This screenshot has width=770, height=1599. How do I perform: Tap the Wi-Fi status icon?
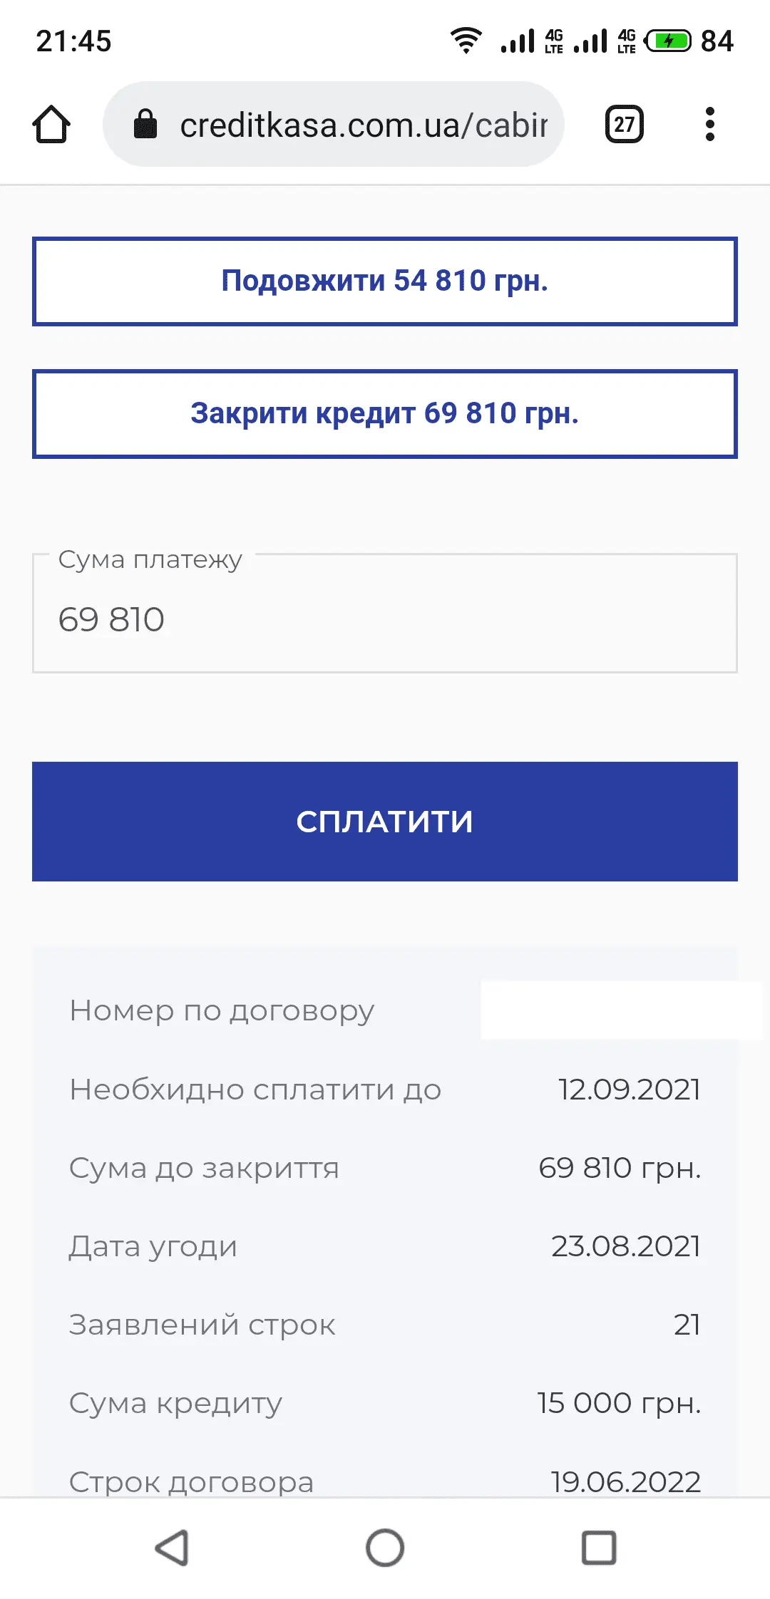(x=466, y=41)
